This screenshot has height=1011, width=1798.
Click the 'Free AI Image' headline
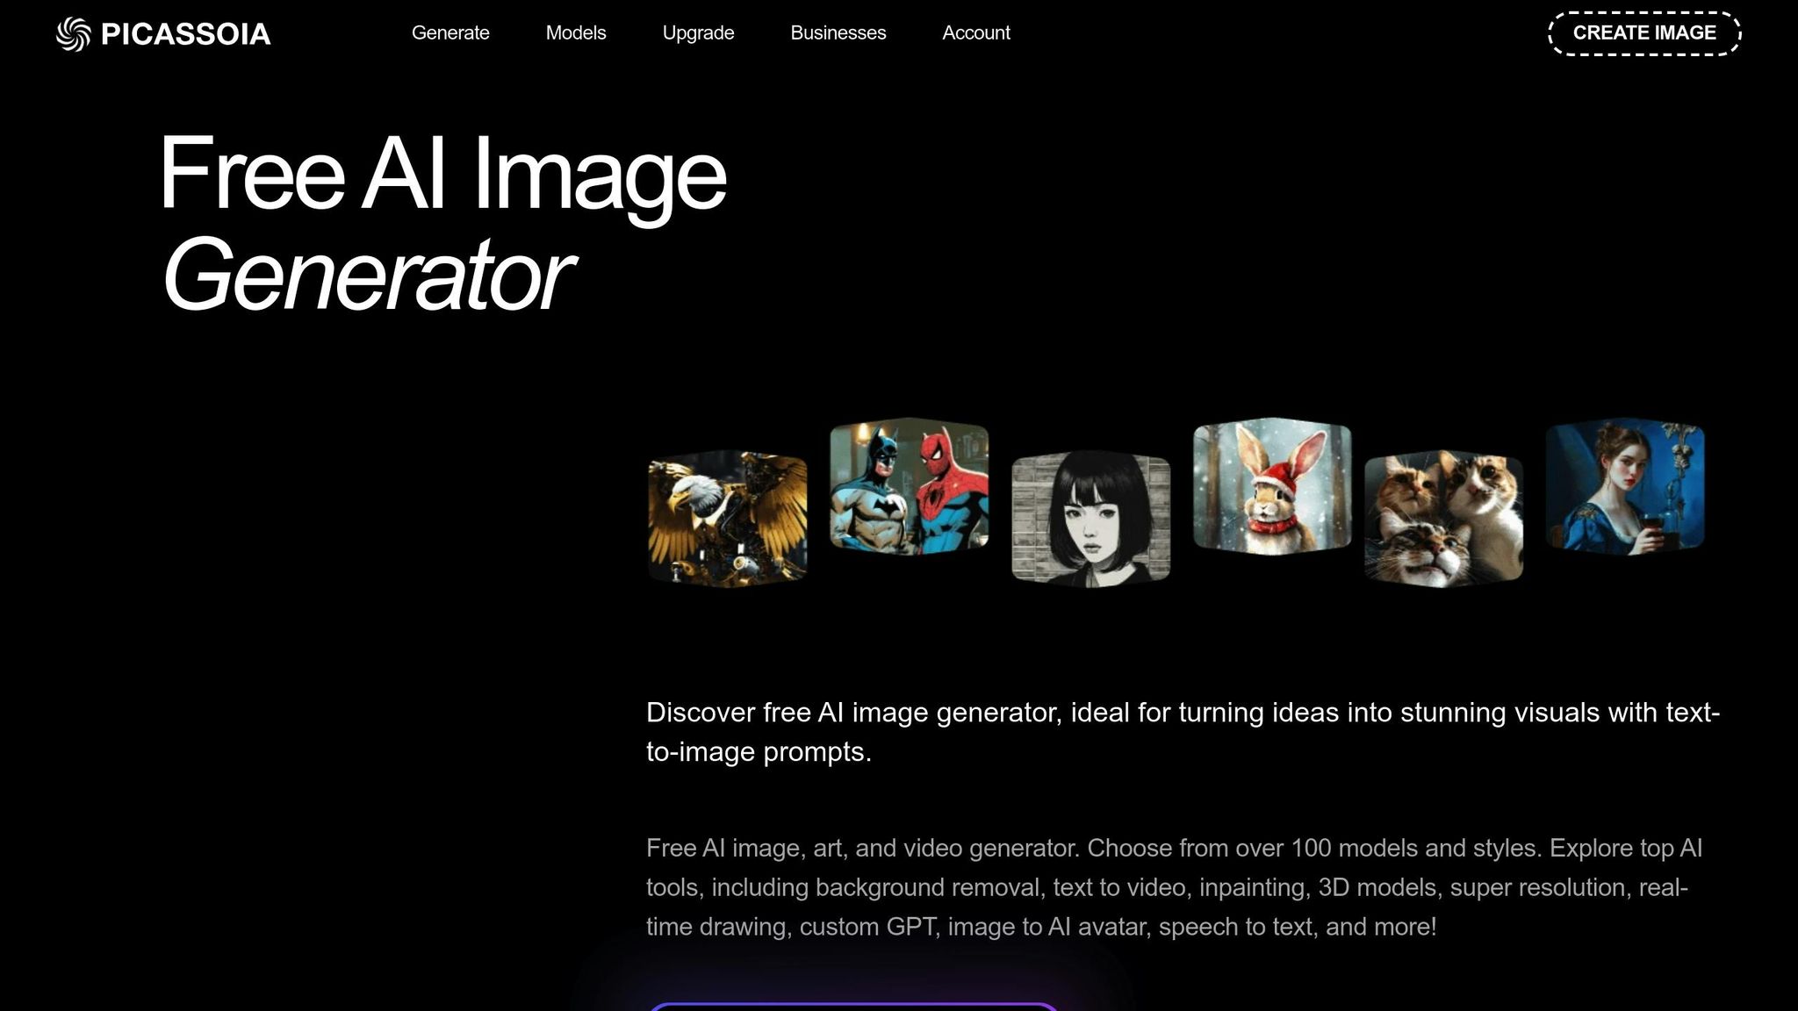pyautogui.click(x=442, y=174)
